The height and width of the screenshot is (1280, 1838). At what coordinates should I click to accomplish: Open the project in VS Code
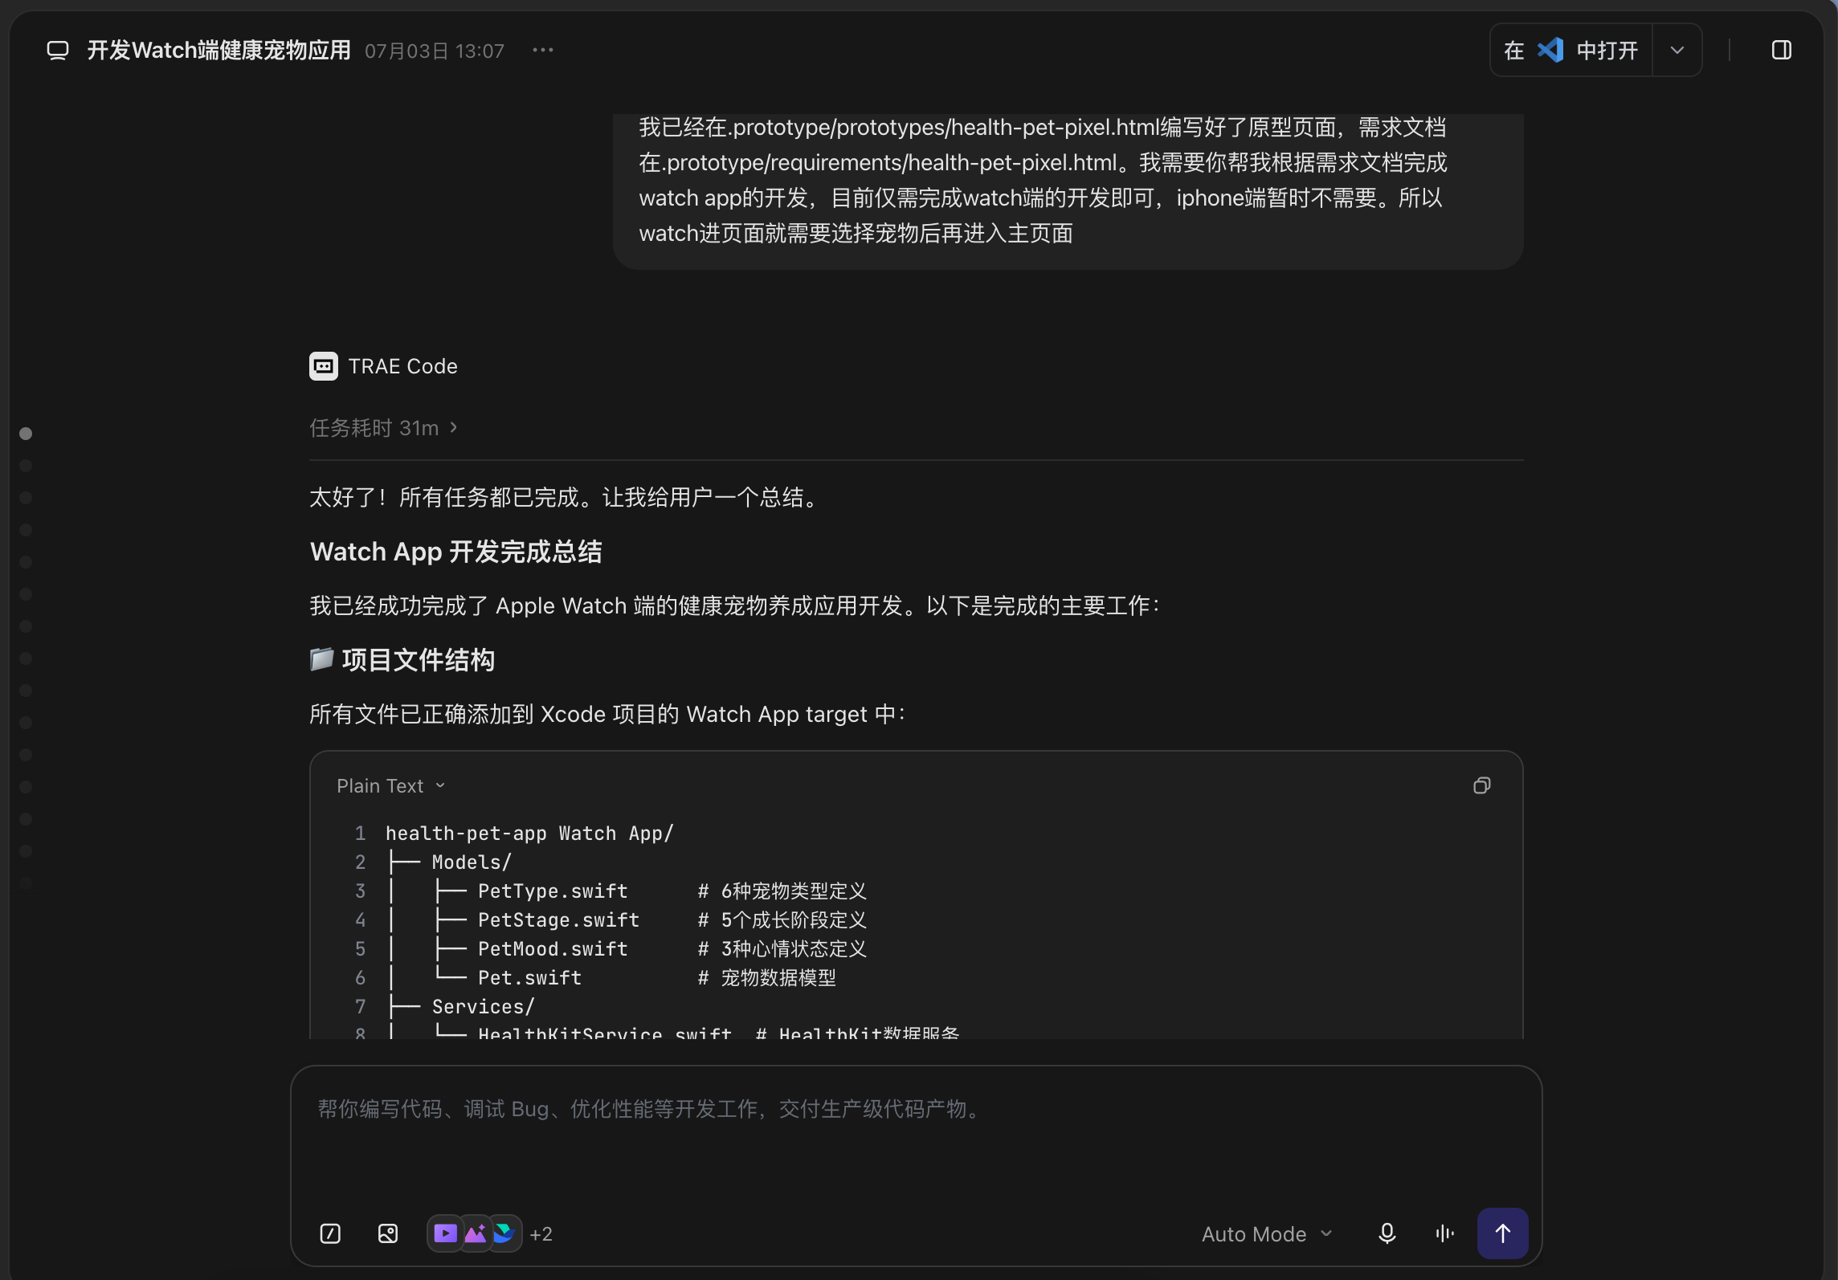pyautogui.click(x=1570, y=51)
